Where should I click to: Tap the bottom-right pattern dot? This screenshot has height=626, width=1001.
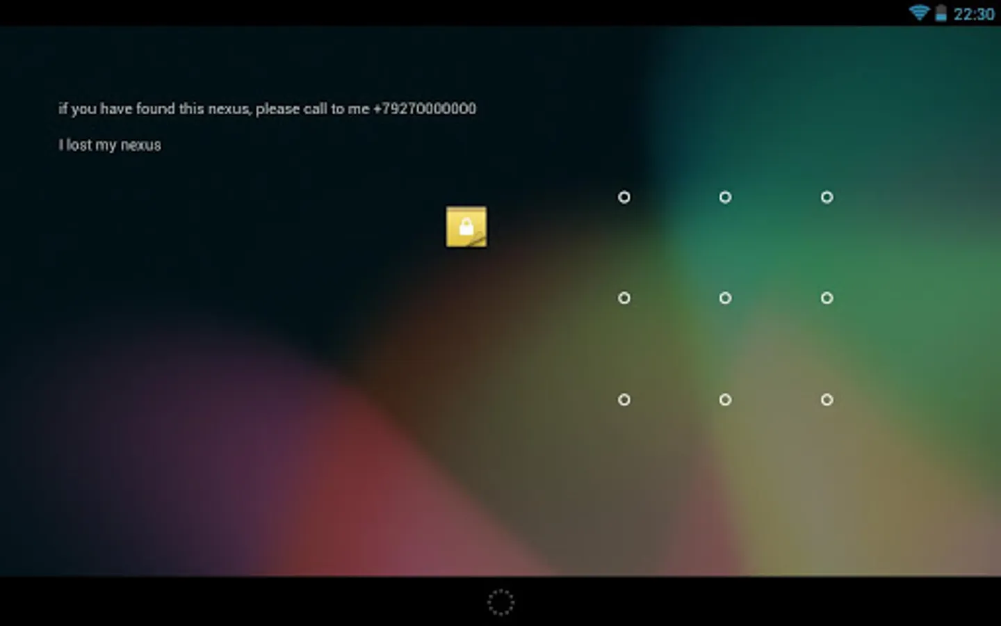click(x=827, y=400)
